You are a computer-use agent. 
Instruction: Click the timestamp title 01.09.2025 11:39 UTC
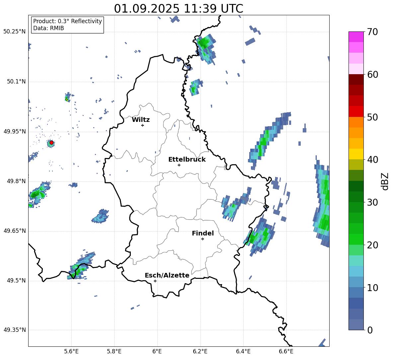(179, 9)
